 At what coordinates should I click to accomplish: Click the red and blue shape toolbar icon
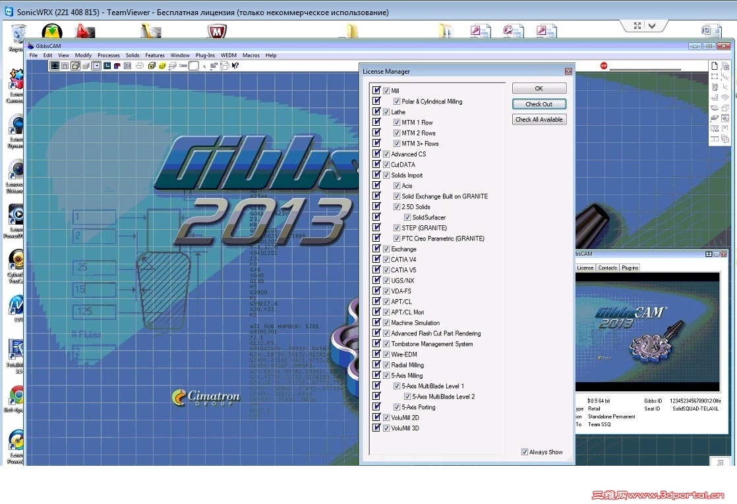point(117,66)
